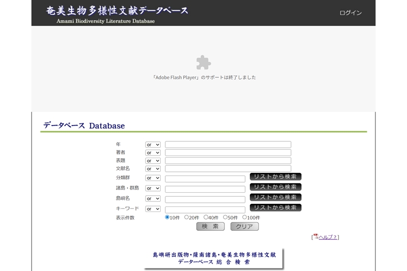Click リストから検索 button for 島嶼名

(275, 197)
